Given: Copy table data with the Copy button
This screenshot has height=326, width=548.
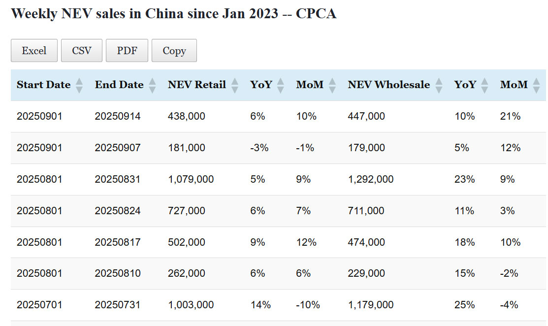Looking at the screenshot, I should [x=174, y=51].
